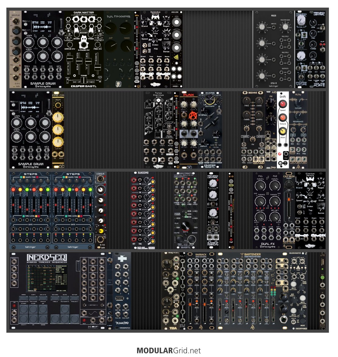Click the NerdSeq tracker display screen
Screen dimensions: 338x357
[x=47, y=279]
